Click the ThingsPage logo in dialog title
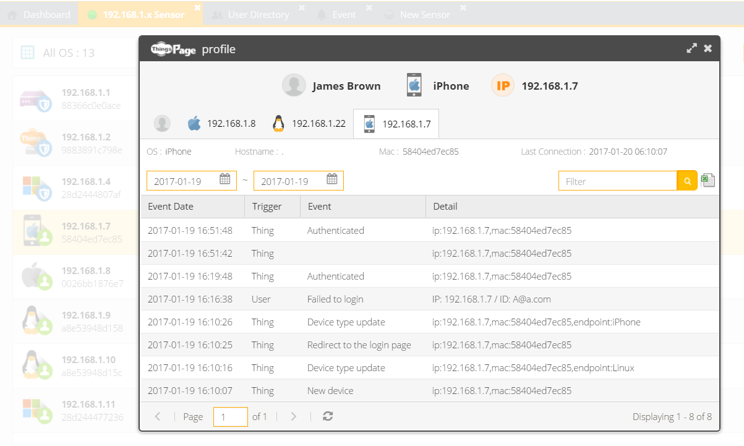744x446 pixels. coord(173,49)
